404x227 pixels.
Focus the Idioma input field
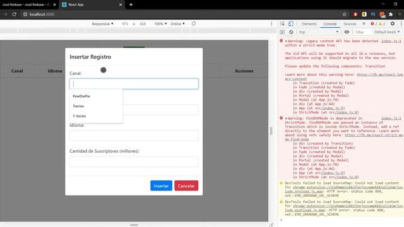point(134,136)
